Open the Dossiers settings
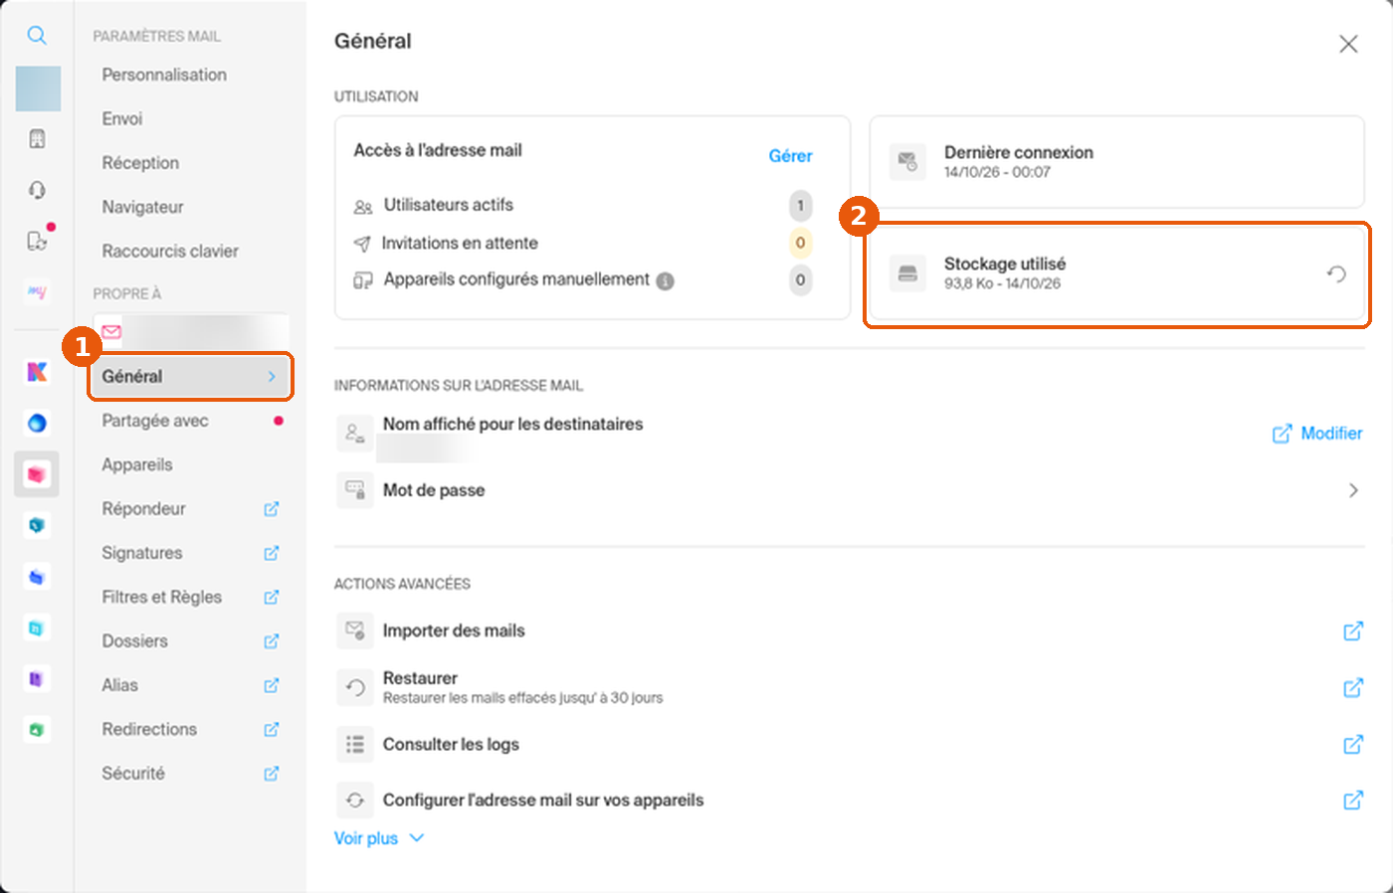 coord(134,641)
